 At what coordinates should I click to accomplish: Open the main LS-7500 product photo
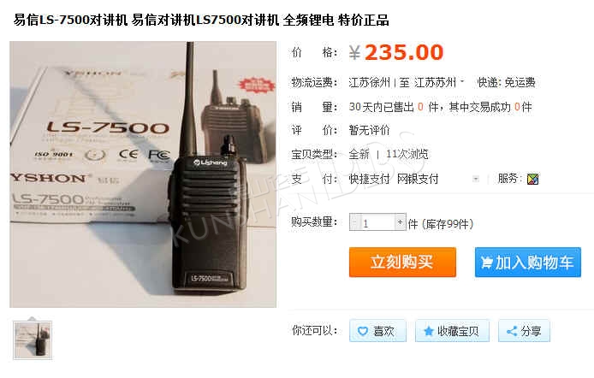pyautogui.click(x=143, y=174)
